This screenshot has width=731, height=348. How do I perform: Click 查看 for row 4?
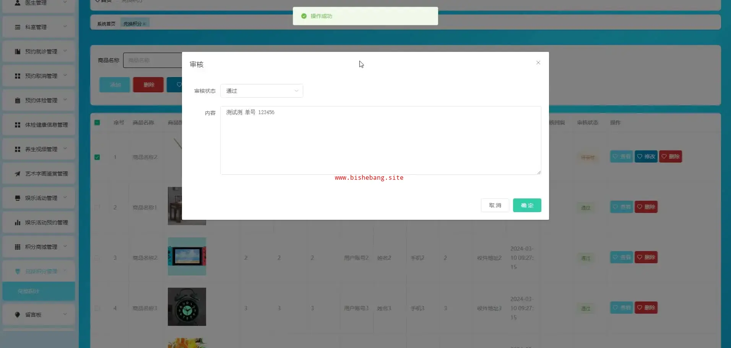(622, 308)
